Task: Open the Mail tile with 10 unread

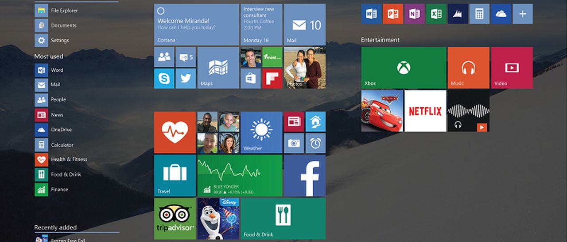Action: point(304,25)
